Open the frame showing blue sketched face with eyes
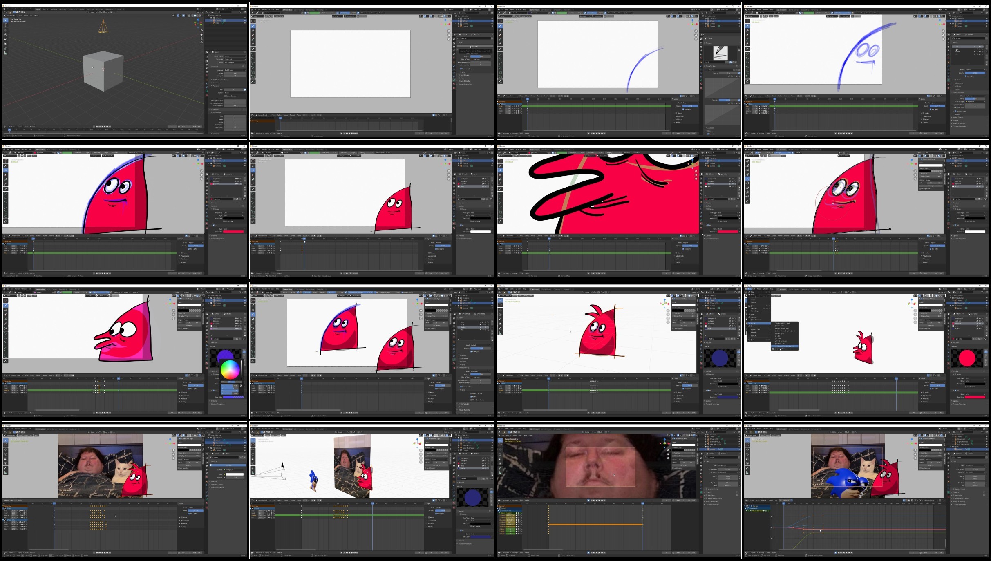991x561 pixels. coord(866,72)
